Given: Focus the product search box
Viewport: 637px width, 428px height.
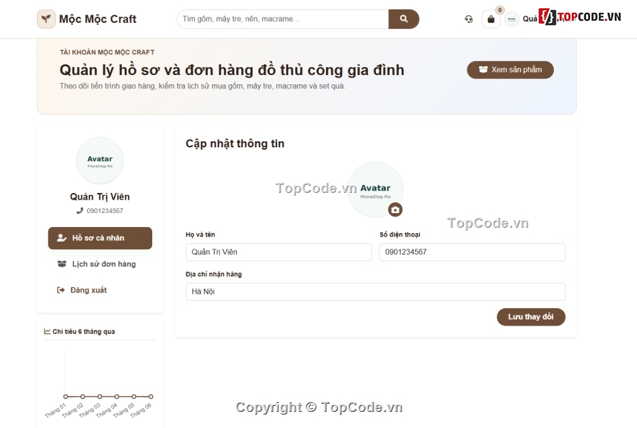Looking at the screenshot, I should point(282,19).
